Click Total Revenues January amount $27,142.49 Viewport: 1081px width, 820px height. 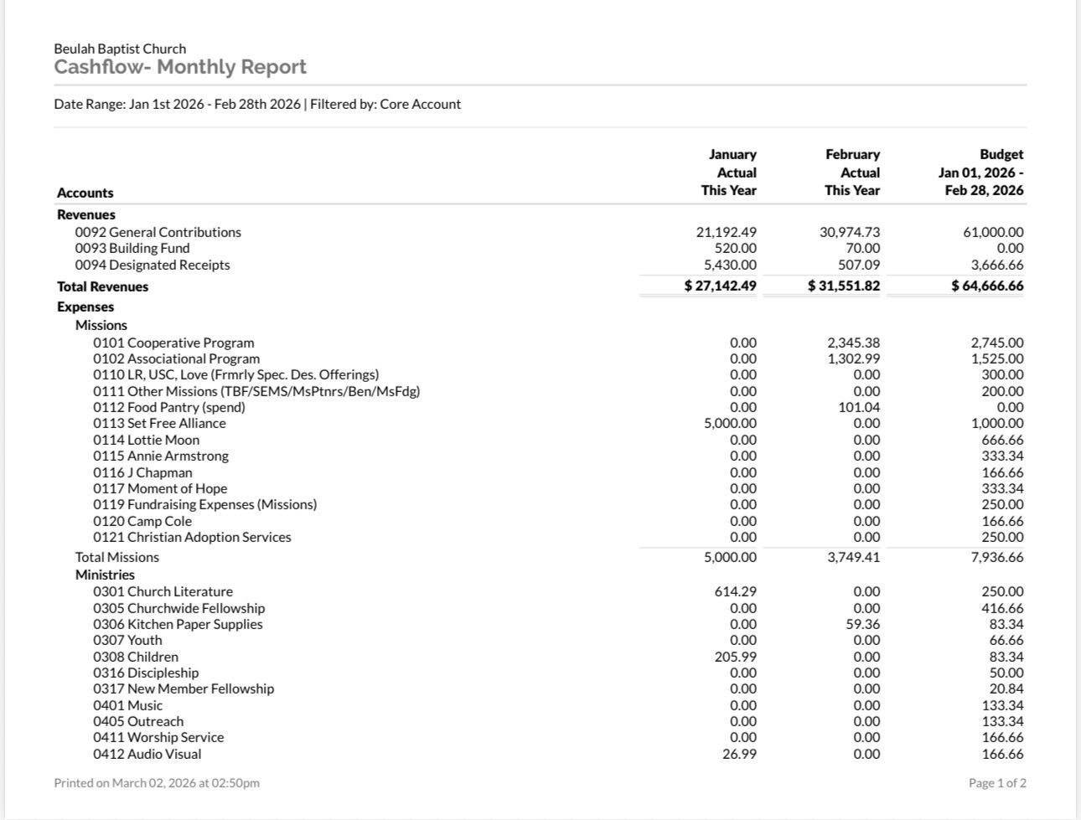pos(721,286)
